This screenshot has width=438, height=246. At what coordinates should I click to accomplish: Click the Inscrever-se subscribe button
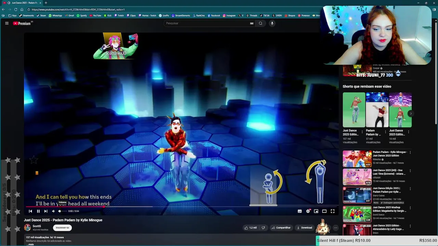click(x=62, y=228)
